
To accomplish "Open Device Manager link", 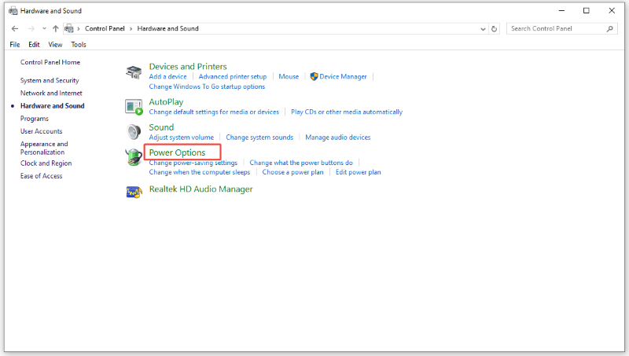I will point(343,76).
